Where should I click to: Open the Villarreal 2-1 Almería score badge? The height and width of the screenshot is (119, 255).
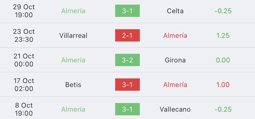click(127, 35)
